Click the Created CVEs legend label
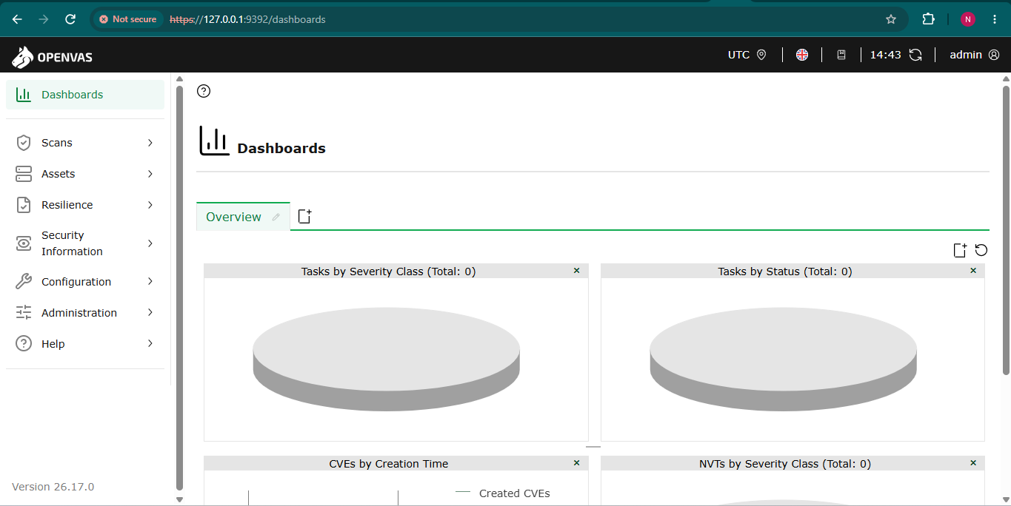 click(515, 493)
